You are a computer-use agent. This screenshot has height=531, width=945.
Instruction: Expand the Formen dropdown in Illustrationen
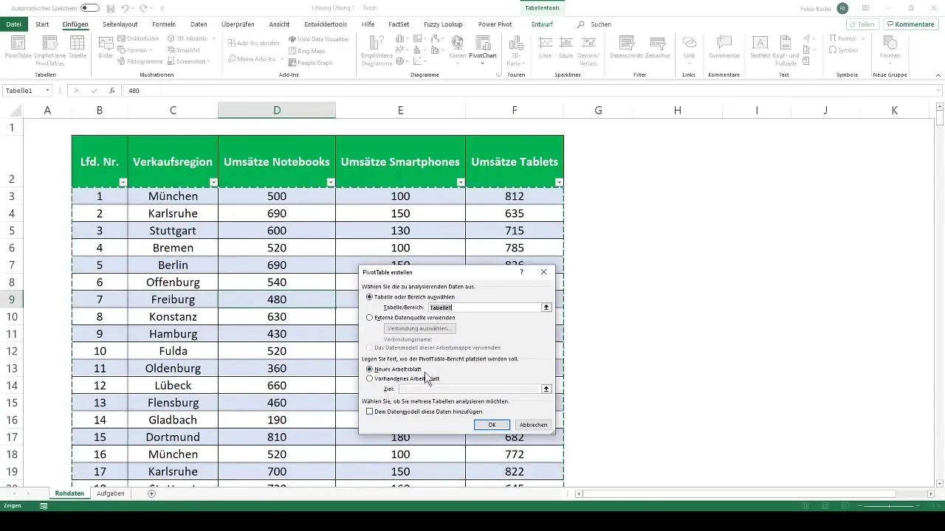click(x=151, y=50)
